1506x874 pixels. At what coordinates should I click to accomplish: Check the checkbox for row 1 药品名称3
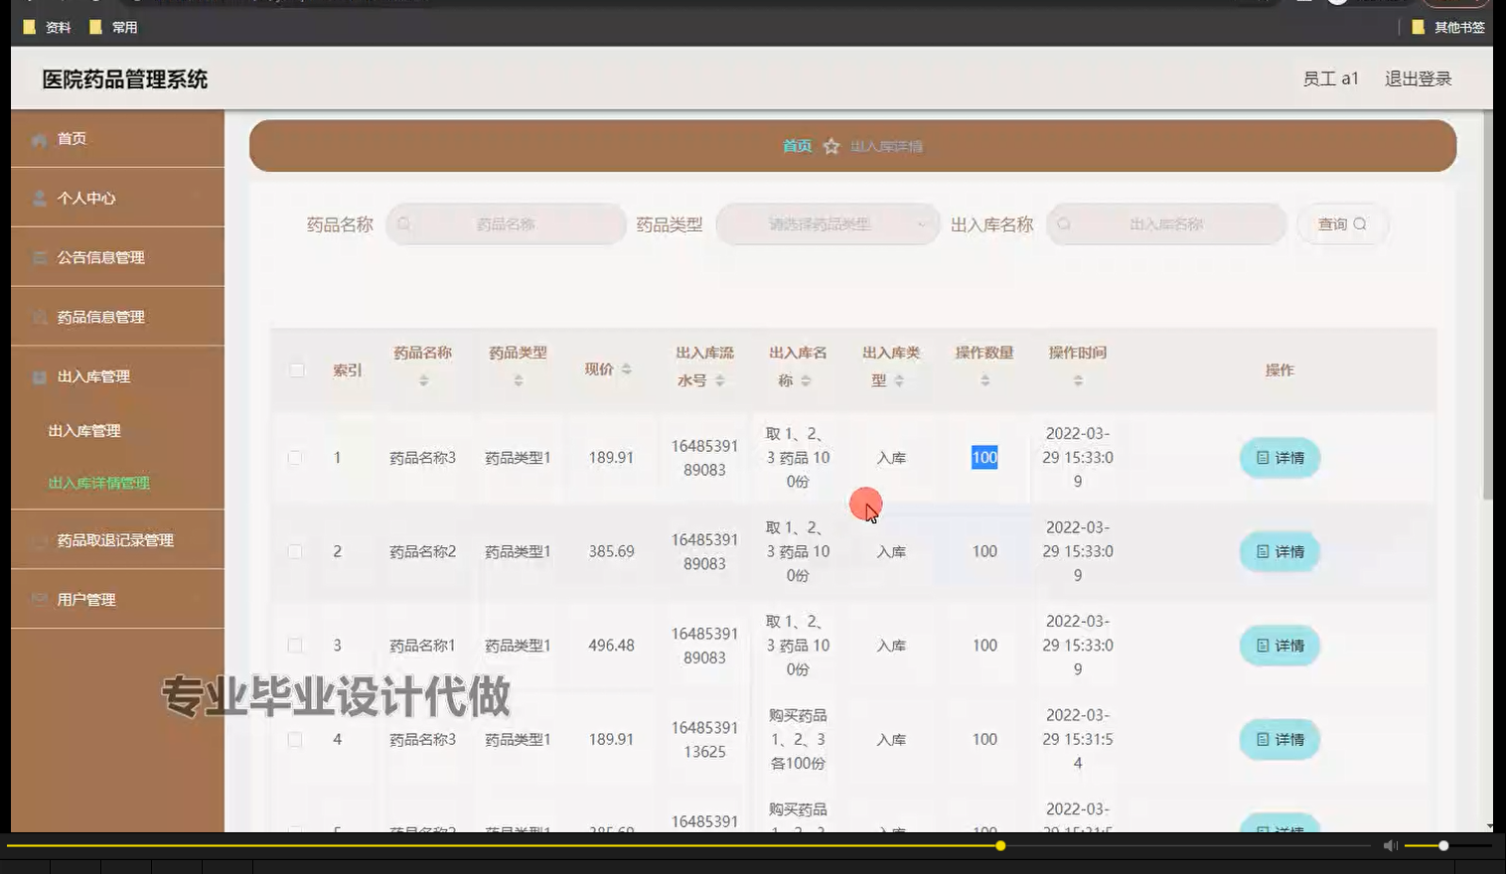click(x=295, y=458)
